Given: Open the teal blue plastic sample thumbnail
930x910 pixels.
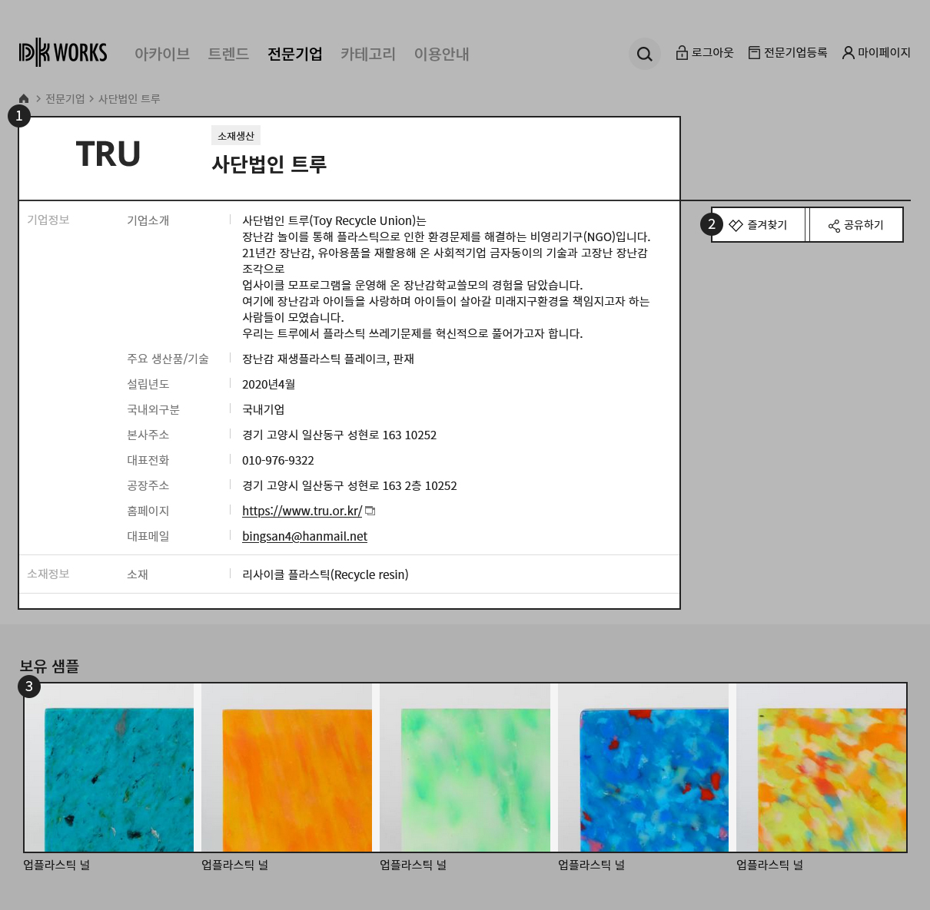Looking at the screenshot, I should tap(109, 768).
